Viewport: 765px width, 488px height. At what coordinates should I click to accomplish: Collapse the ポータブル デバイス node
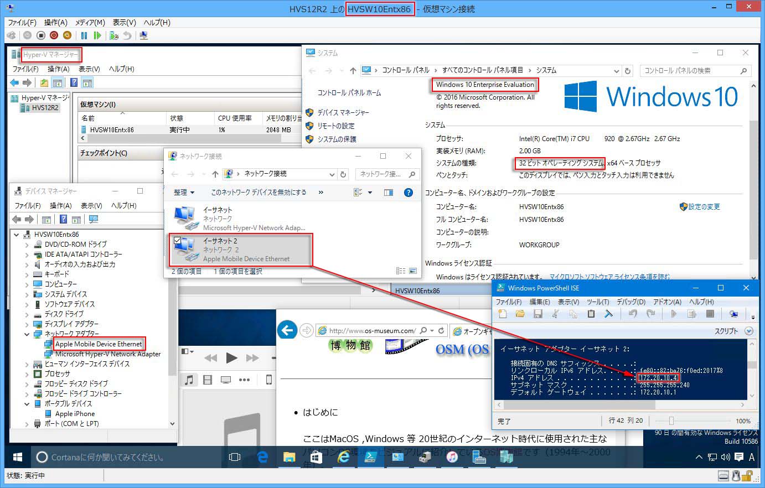(x=27, y=404)
